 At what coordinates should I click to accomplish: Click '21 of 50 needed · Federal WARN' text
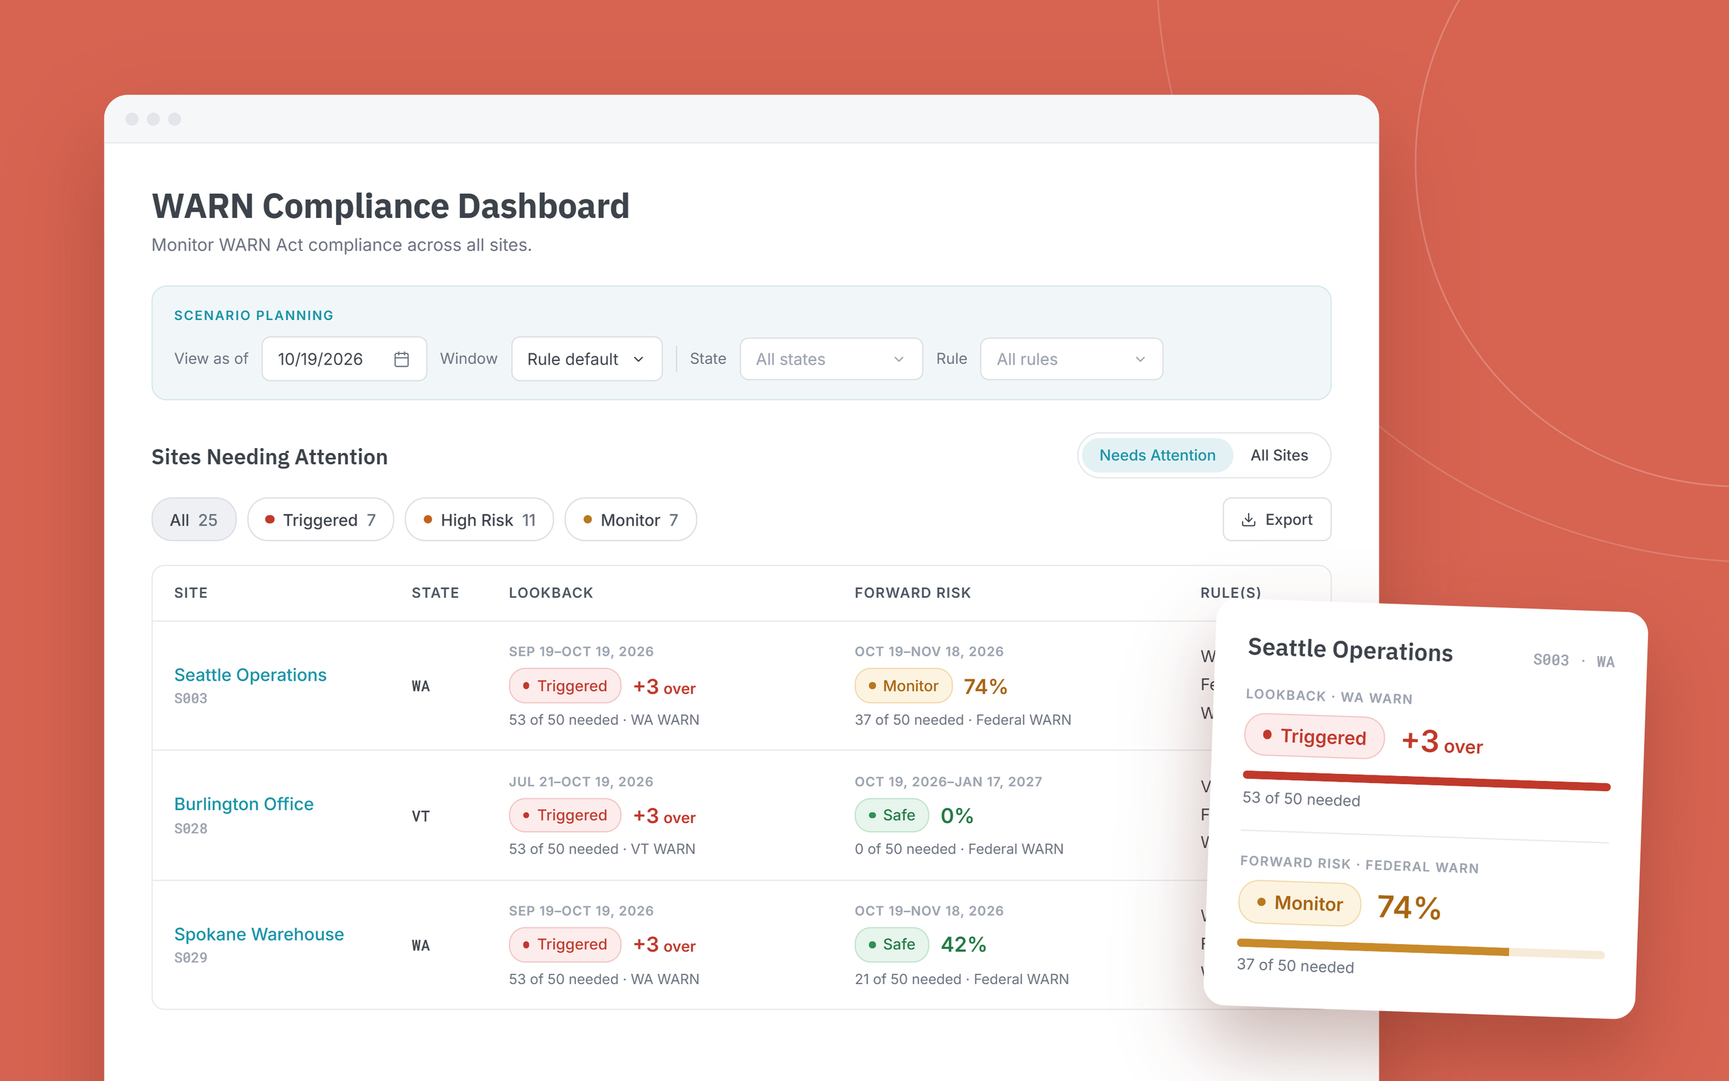tap(961, 979)
